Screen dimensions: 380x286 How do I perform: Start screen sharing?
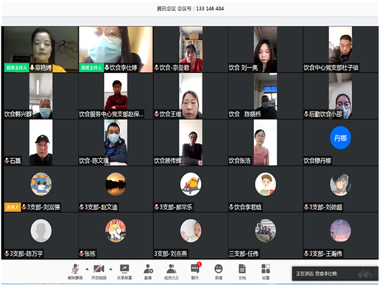coord(124,271)
